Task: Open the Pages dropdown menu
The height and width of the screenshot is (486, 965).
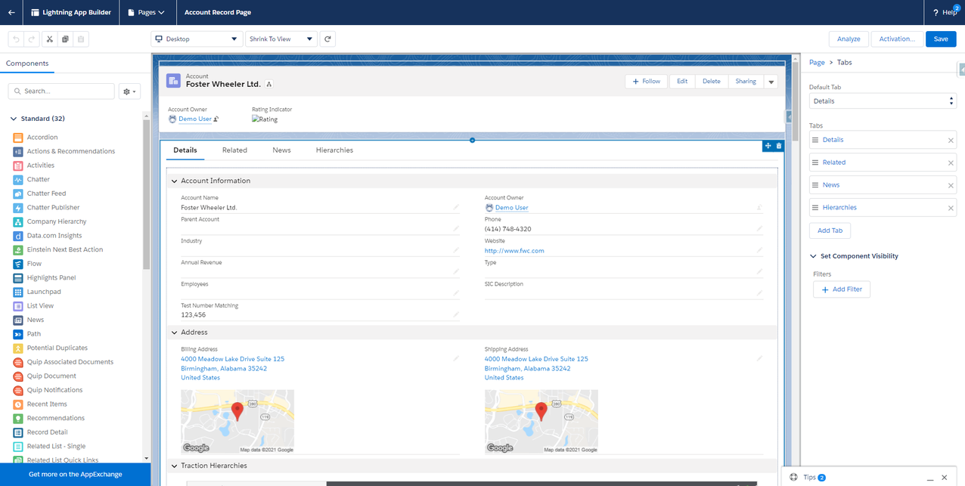Action: tap(146, 12)
